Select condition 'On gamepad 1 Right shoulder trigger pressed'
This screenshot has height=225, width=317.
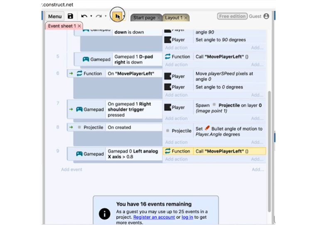click(x=134, y=109)
